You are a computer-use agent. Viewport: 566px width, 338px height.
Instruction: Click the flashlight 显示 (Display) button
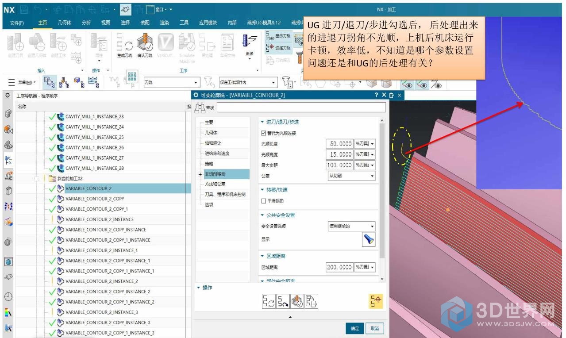click(369, 239)
